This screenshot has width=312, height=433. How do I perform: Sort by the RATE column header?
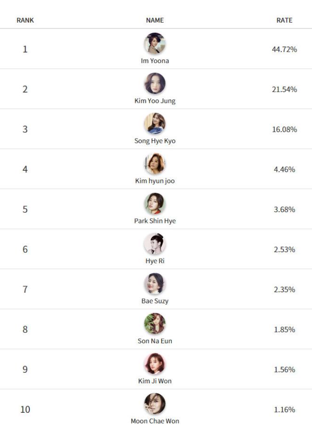(x=284, y=20)
